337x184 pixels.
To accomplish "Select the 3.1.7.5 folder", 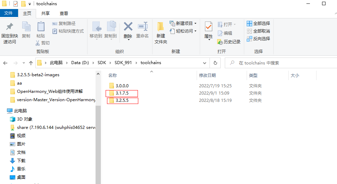I will click(x=122, y=93).
